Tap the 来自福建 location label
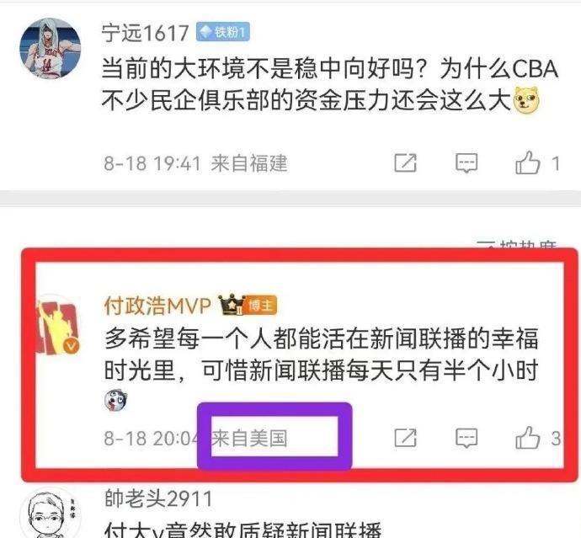 click(x=249, y=163)
